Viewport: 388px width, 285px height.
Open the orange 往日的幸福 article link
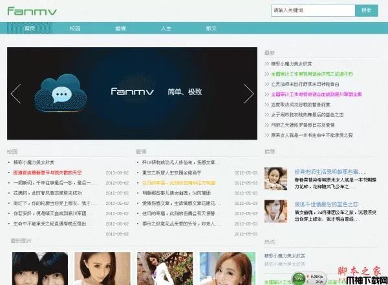pos(178,183)
